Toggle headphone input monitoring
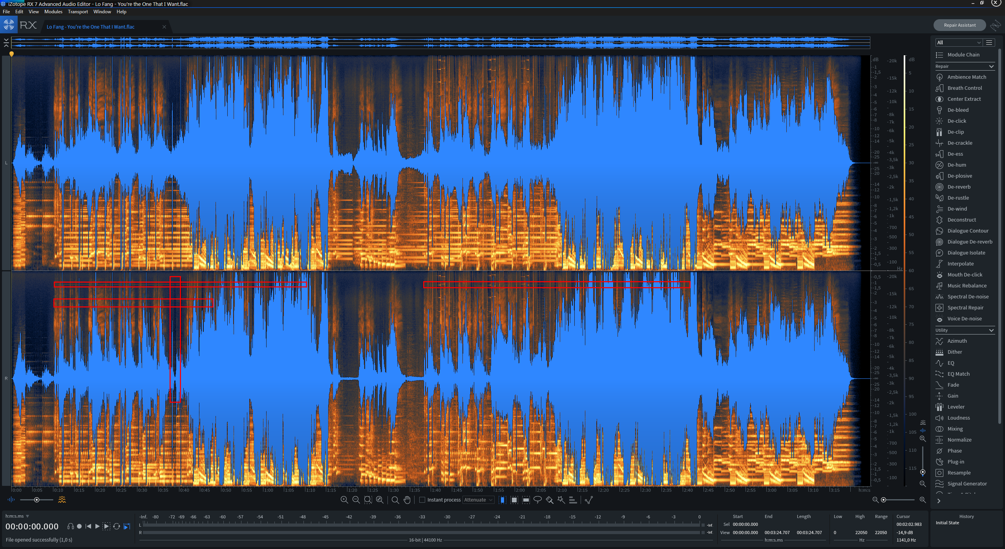This screenshot has height=549, width=1005. 71,526
